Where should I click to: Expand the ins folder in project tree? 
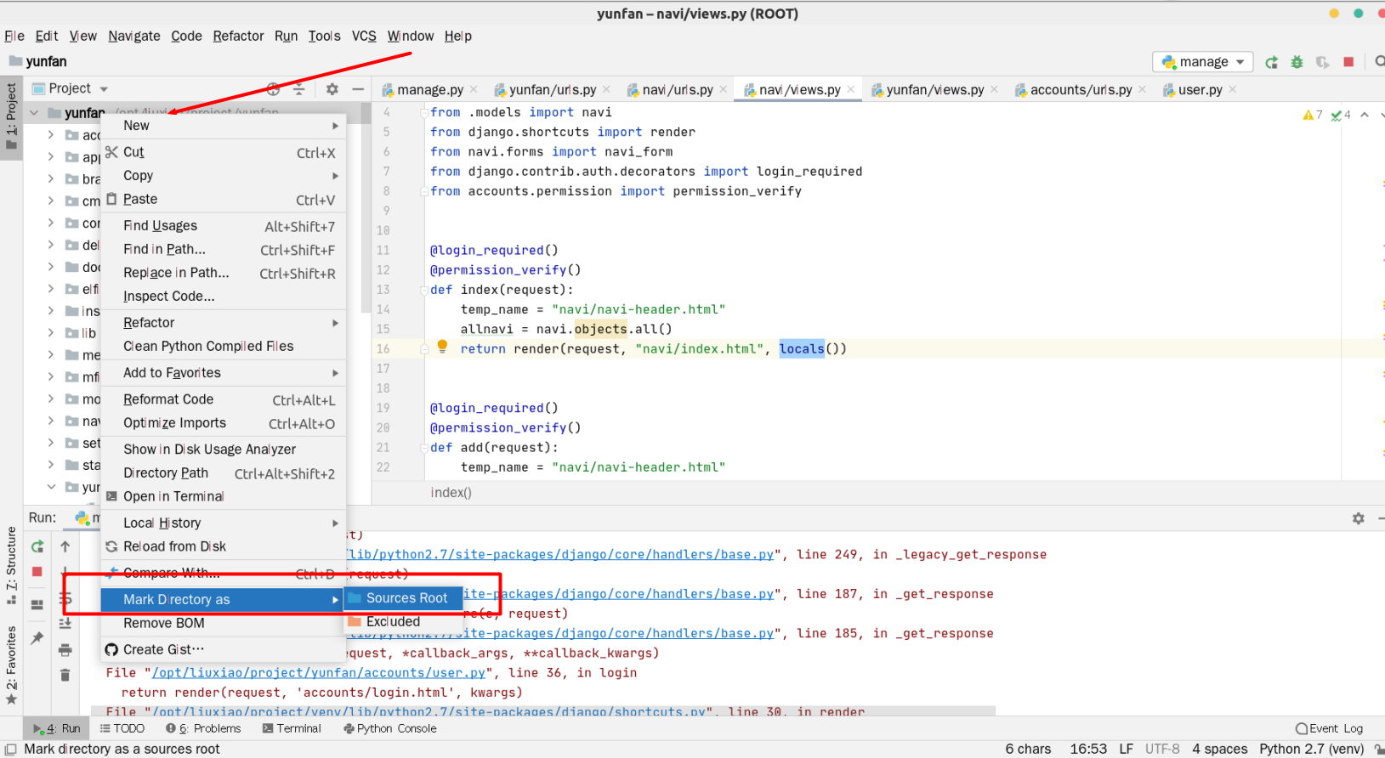(51, 311)
